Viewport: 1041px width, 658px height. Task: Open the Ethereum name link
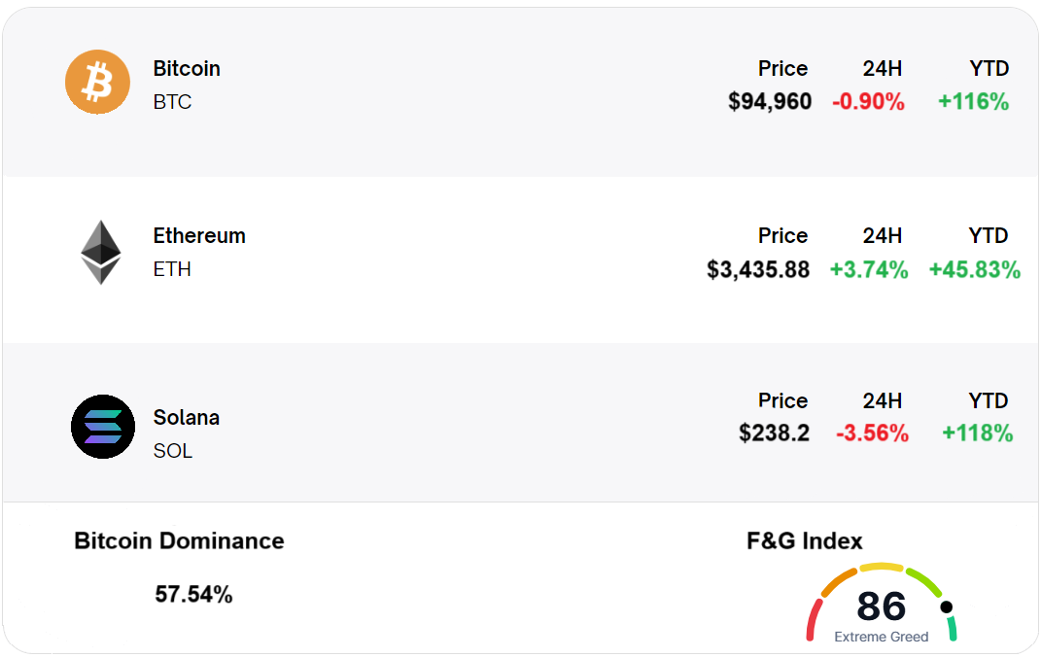(x=199, y=236)
